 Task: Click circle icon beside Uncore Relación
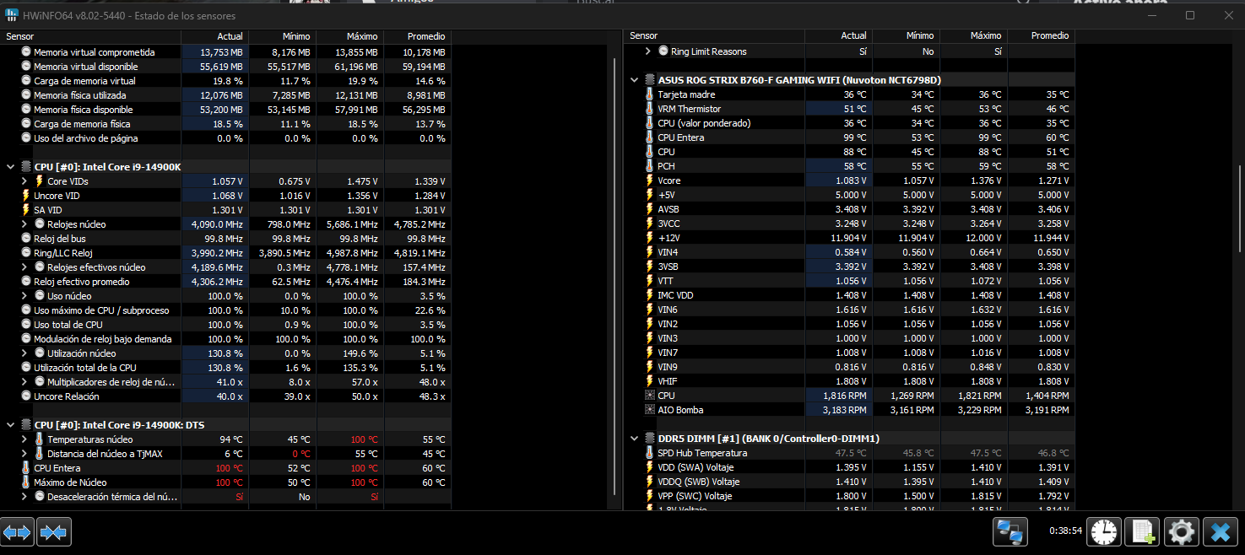click(25, 396)
